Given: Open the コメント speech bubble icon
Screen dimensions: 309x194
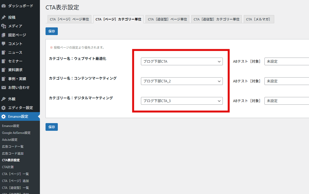Looking at the screenshot, I should coord(4,44).
